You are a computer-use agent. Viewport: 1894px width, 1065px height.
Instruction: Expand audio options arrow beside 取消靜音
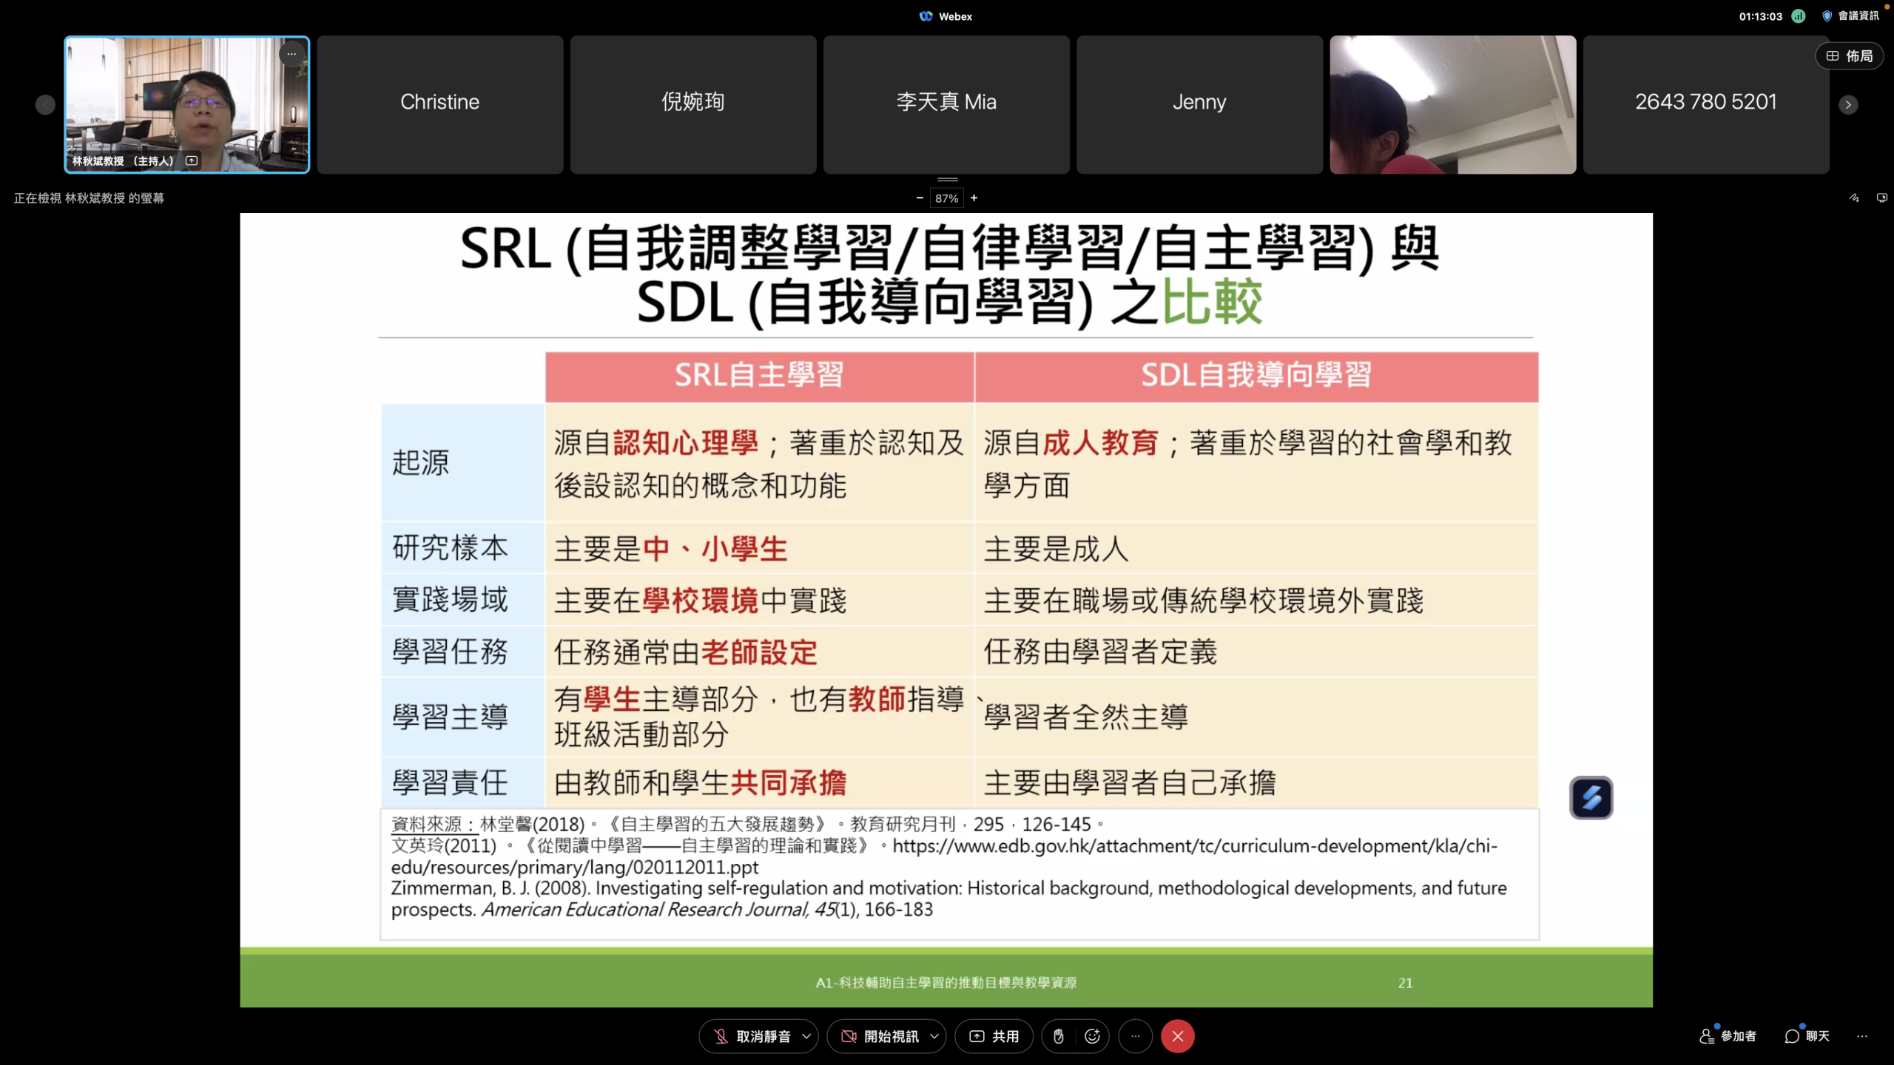click(x=806, y=1036)
